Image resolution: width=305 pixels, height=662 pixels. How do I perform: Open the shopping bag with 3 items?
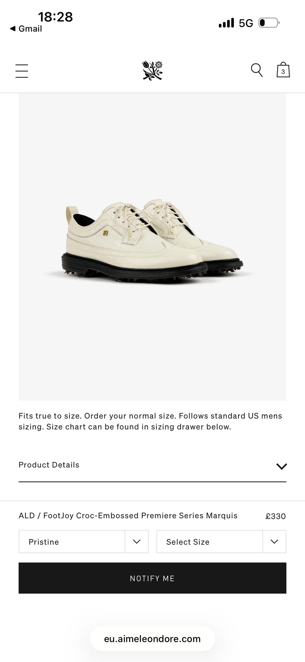tap(283, 70)
